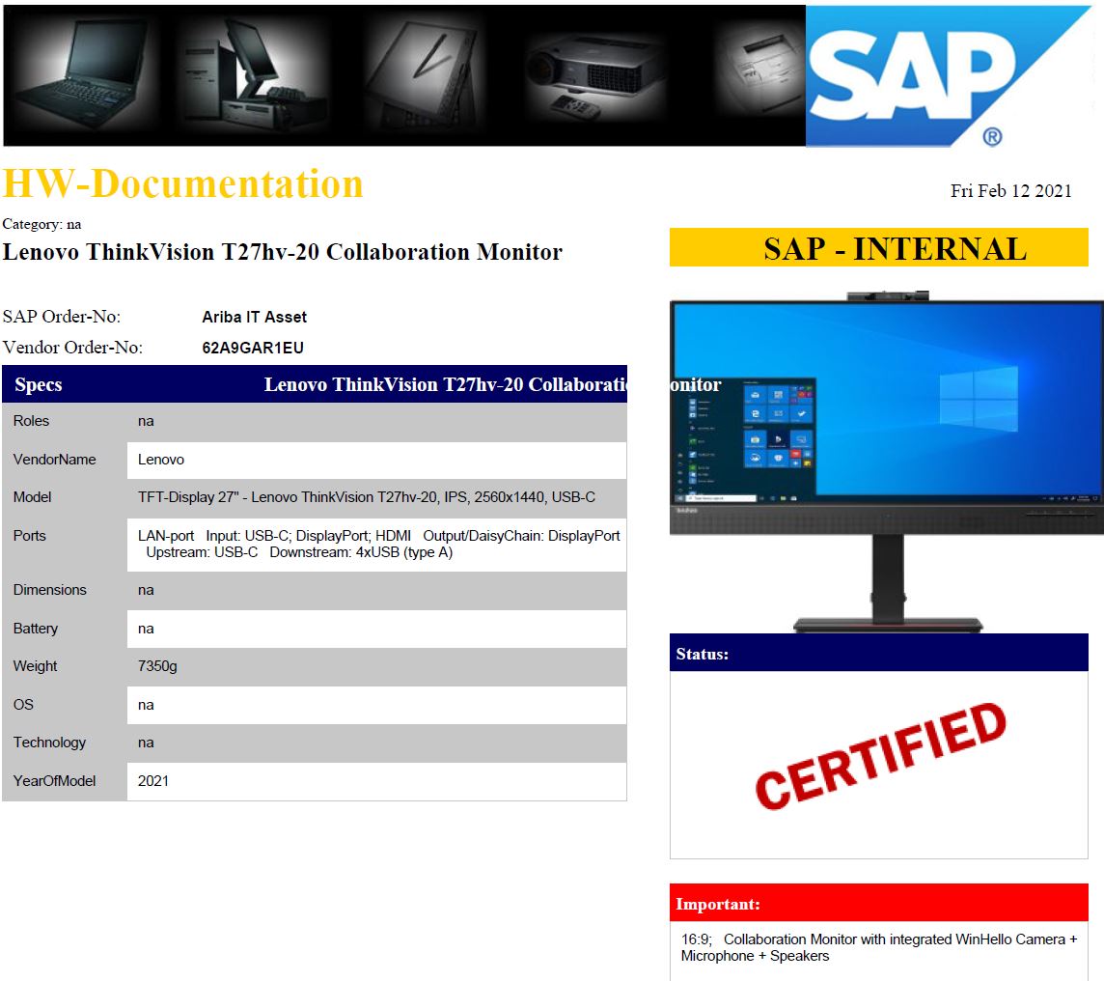Click the Roles row label
This screenshot has height=981, width=1104.
coord(31,421)
